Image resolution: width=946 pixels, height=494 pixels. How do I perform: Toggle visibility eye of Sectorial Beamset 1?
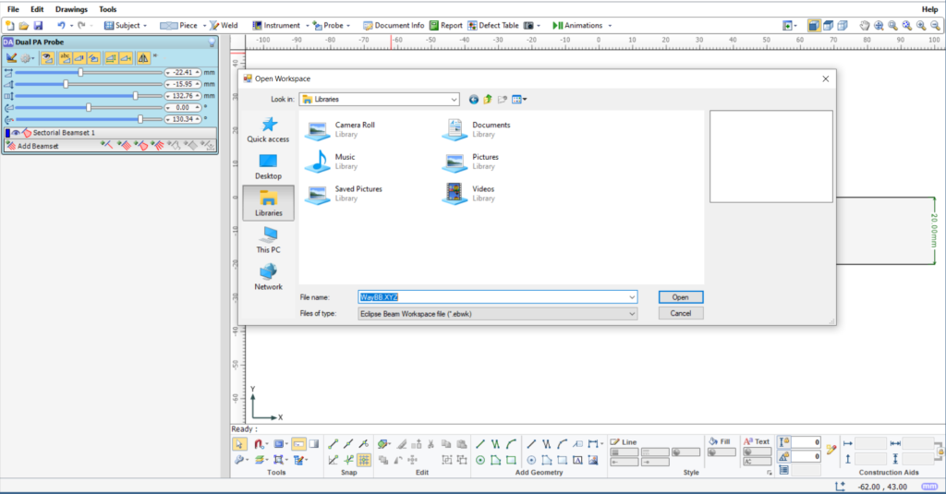click(16, 133)
